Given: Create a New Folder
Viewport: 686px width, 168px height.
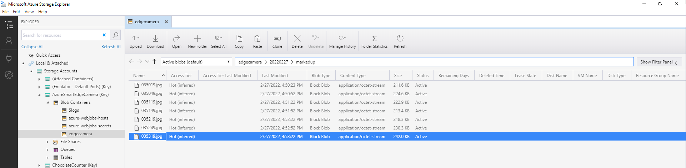Looking at the screenshot, I should pos(197,41).
